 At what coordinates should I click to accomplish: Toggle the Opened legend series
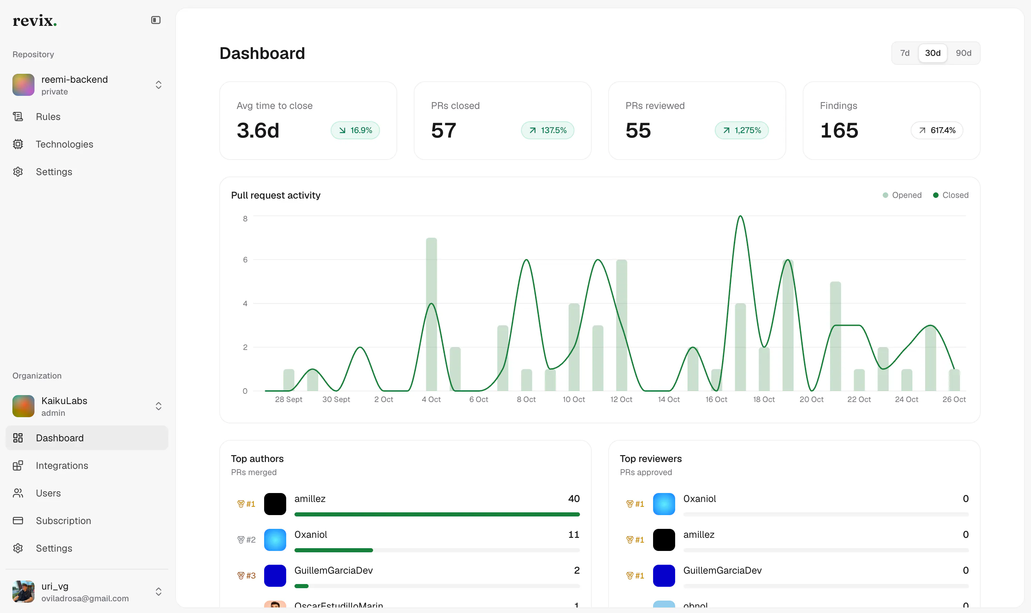902,195
